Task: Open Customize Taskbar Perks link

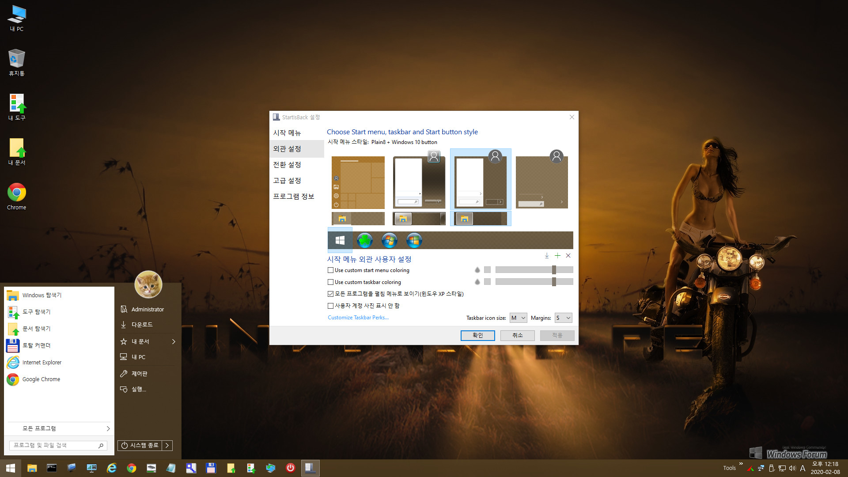Action: pos(358,318)
